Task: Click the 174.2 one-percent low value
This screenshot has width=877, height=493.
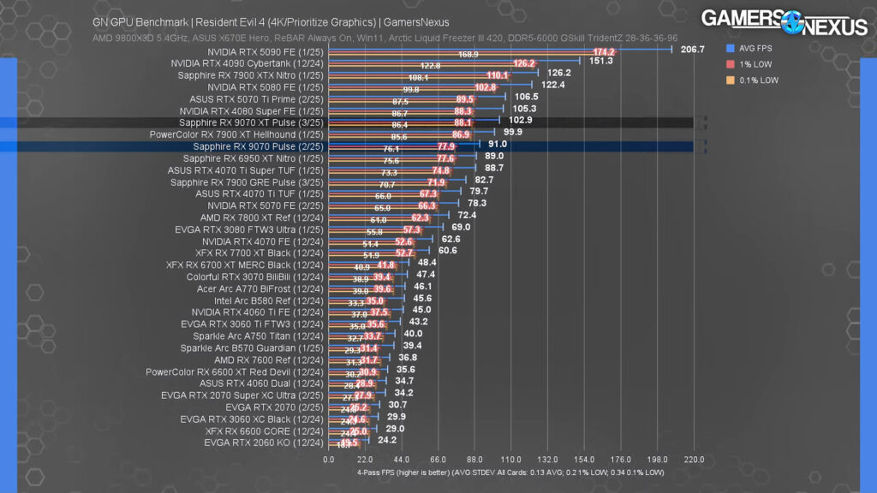Action: coord(604,52)
